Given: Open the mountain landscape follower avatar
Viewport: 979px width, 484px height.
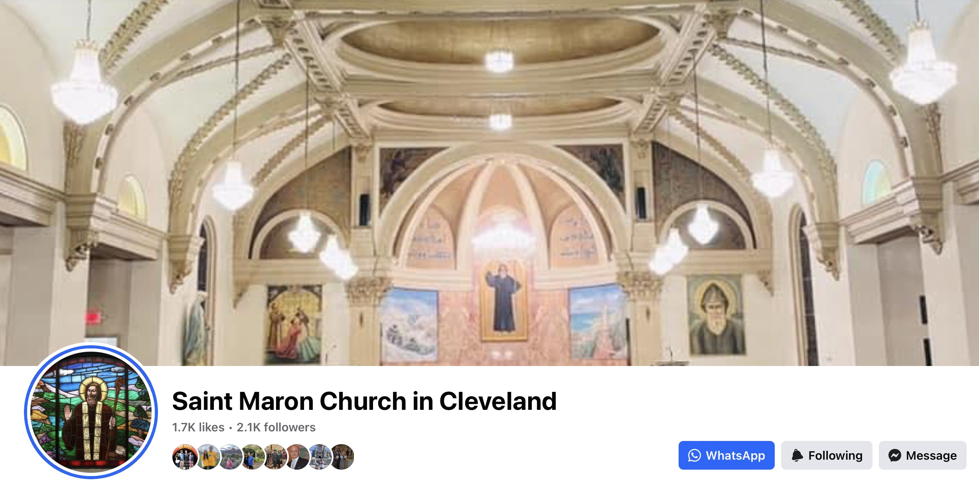Looking at the screenshot, I should pos(230,456).
